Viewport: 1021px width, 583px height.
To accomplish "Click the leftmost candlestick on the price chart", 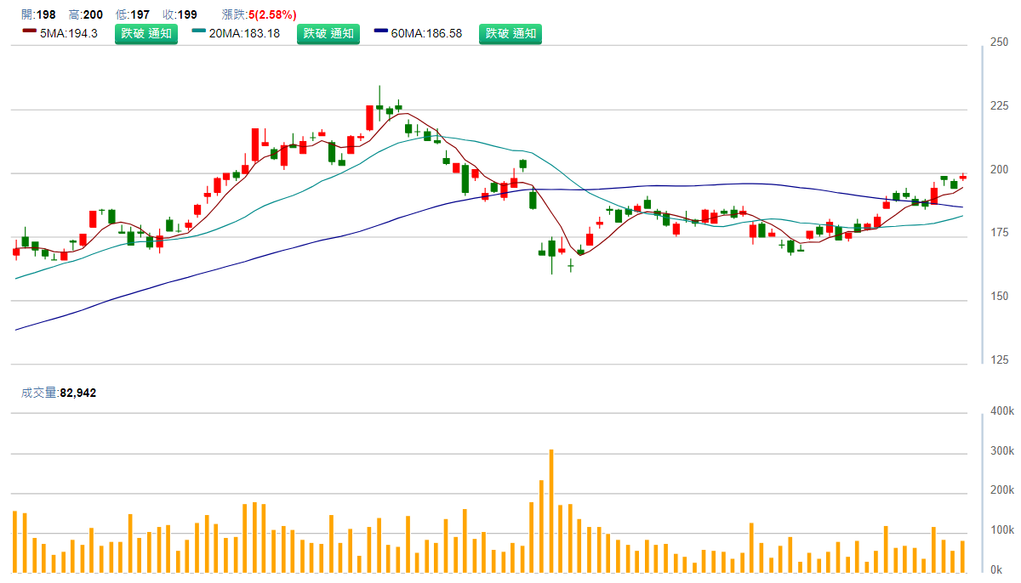I will click(15, 250).
